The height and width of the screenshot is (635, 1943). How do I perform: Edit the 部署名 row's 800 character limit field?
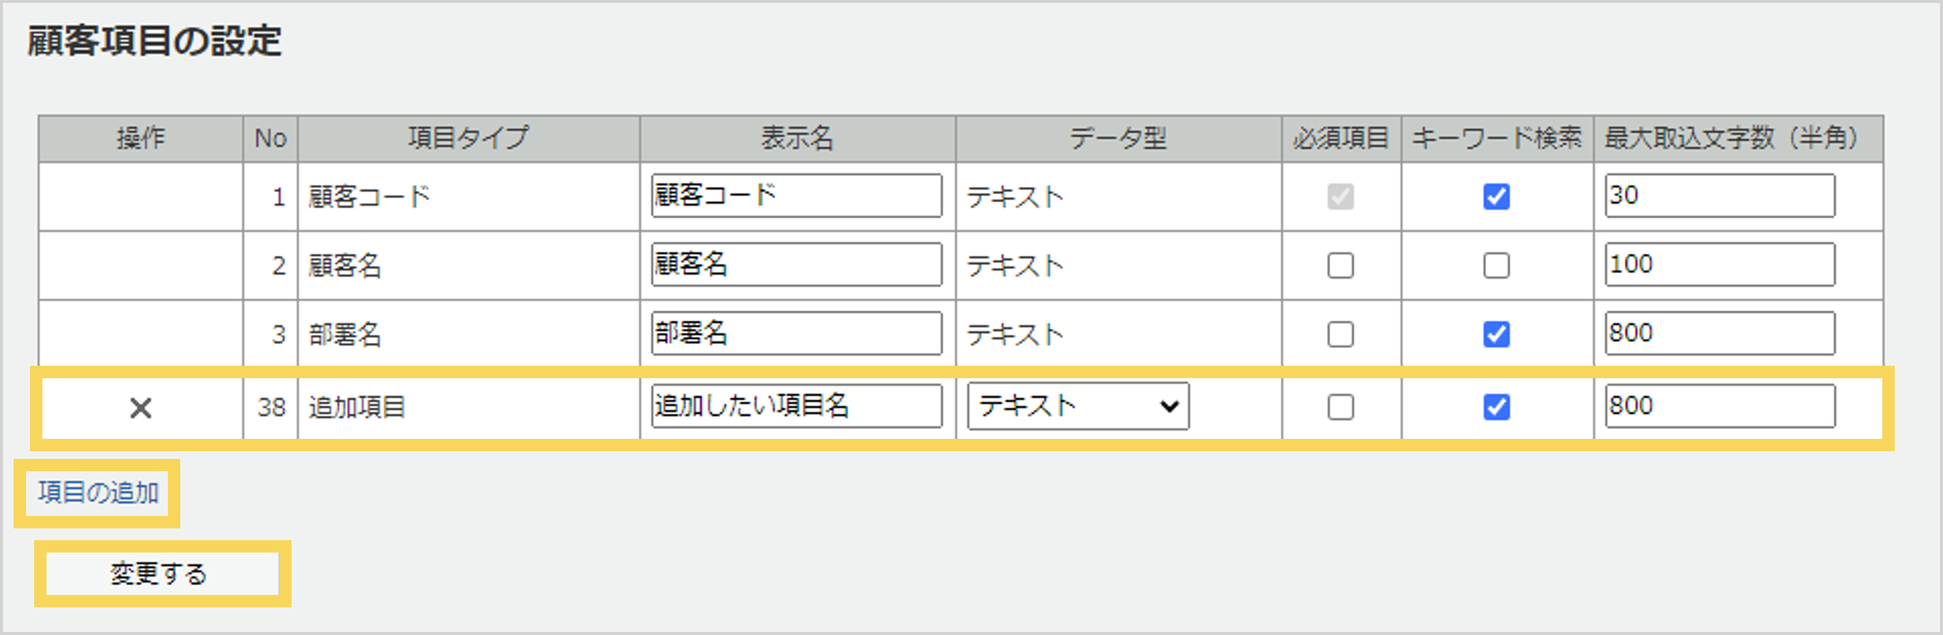coord(1720,334)
